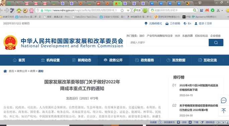Open ranking item 01 about 成品油 price
229x126 pixels.
pos(199,87)
